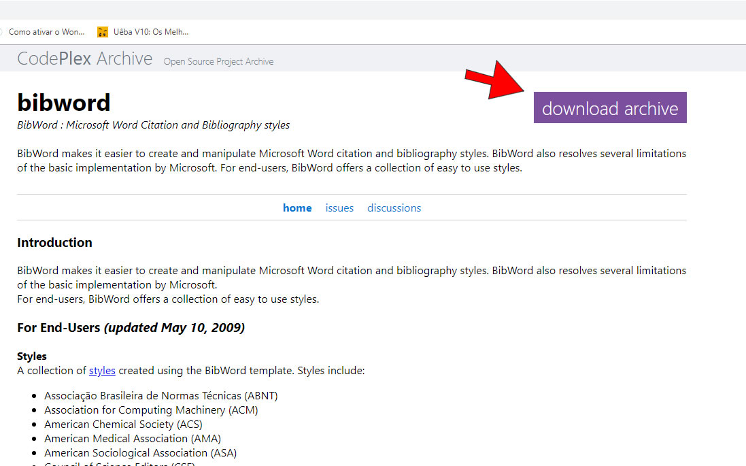Screen dimensions: 746x466
Task: Click the BibWord subtitle in italics
Action: tap(153, 124)
